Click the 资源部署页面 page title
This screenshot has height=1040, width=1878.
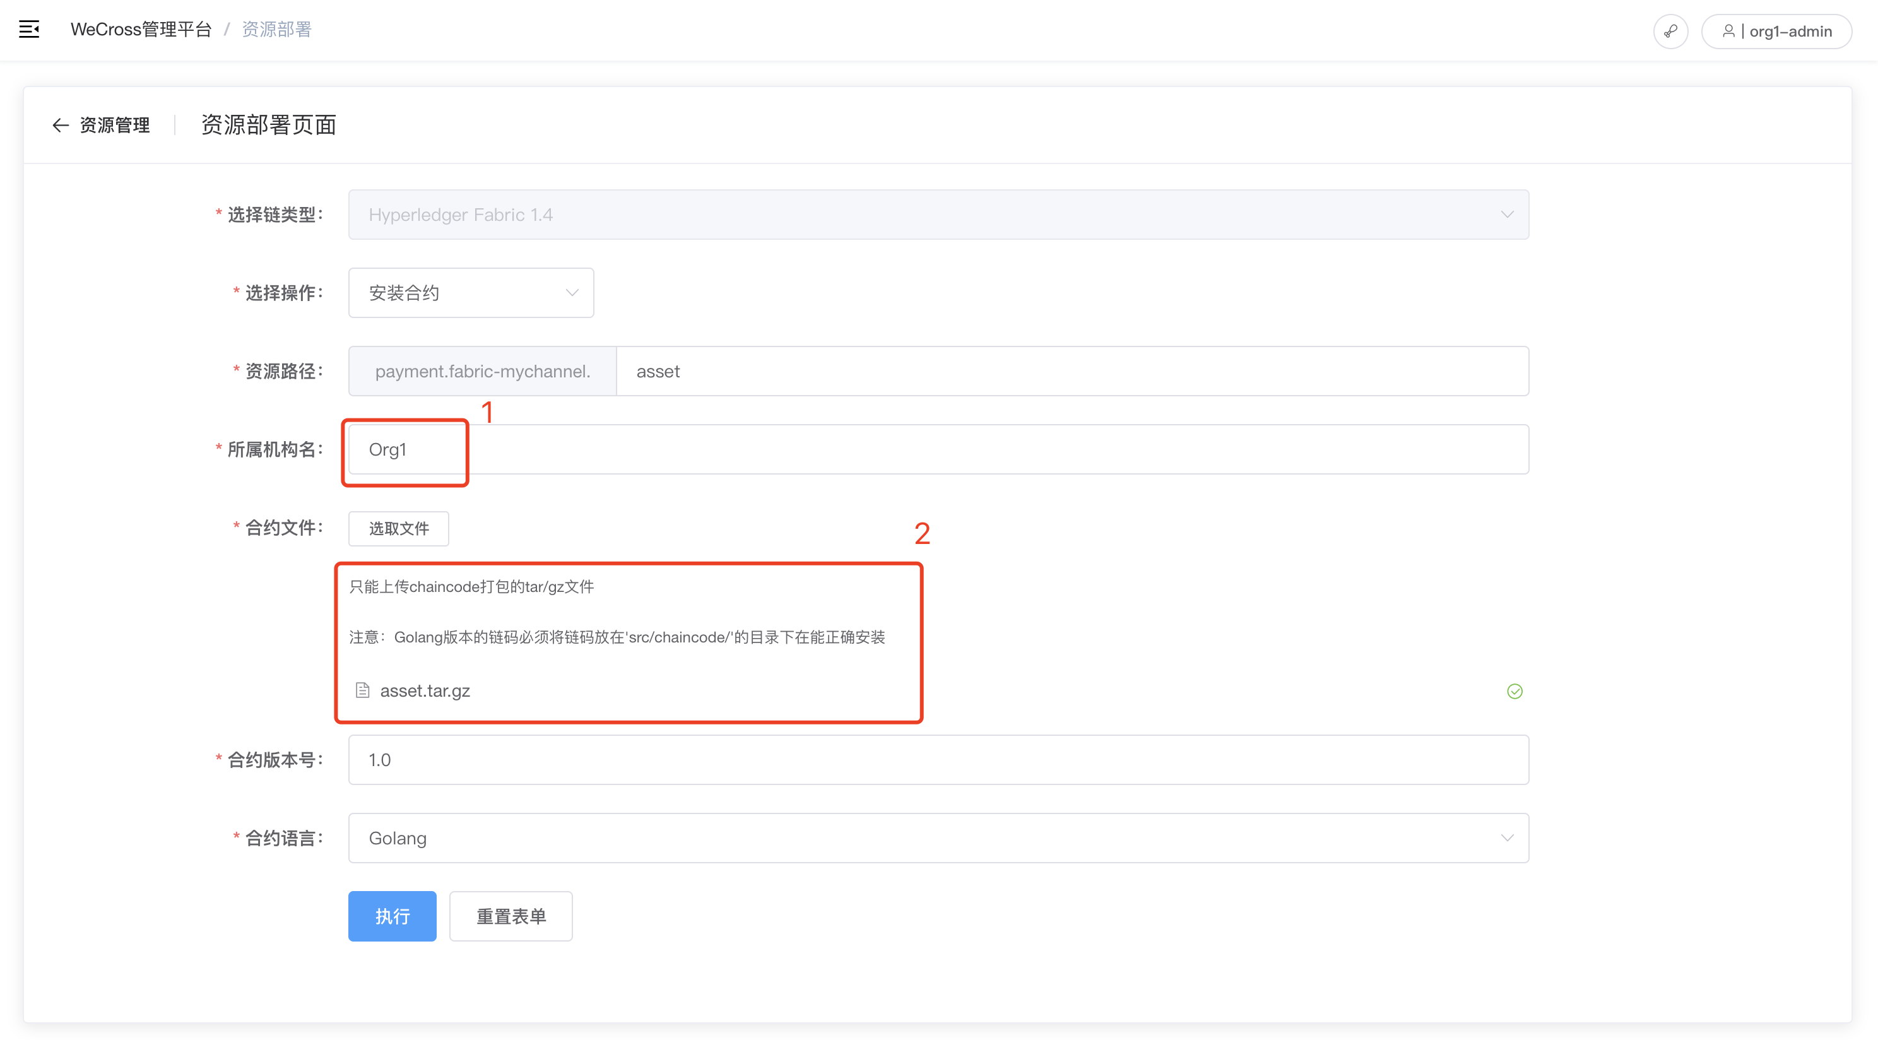[268, 125]
